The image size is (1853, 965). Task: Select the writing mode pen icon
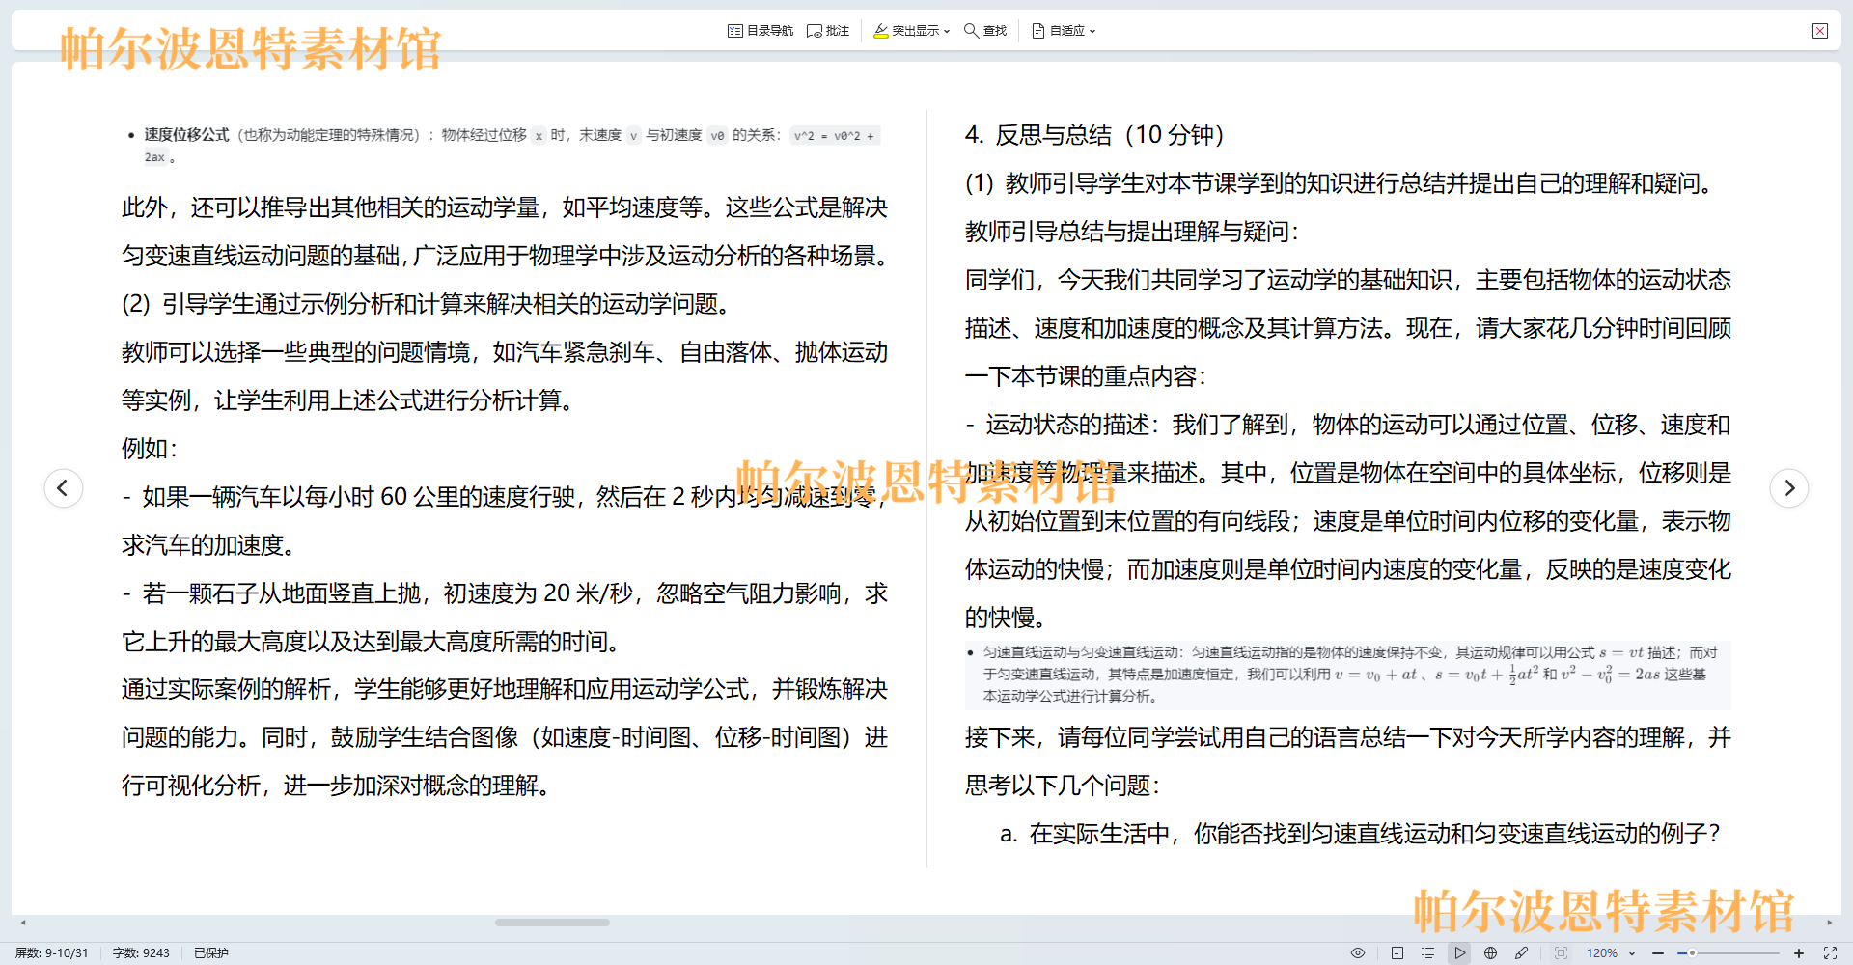coord(1522,953)
